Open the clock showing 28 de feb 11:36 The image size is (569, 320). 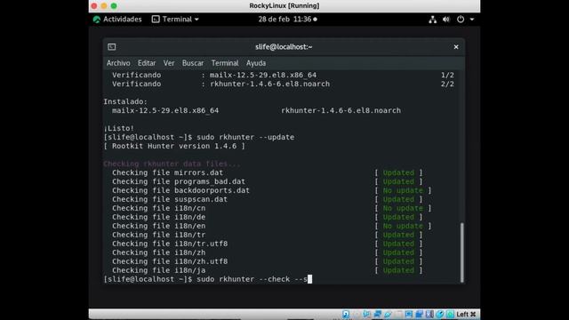coord(287,20)
